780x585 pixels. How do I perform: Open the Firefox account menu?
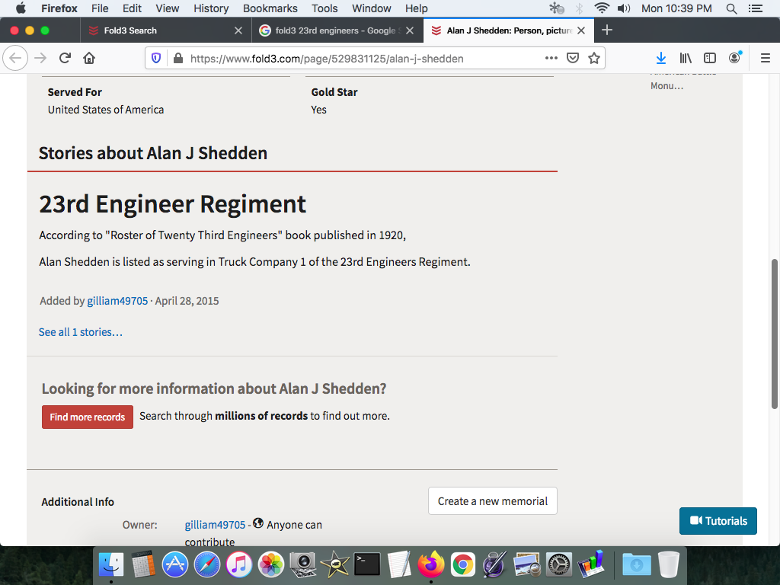pos(734,58)
